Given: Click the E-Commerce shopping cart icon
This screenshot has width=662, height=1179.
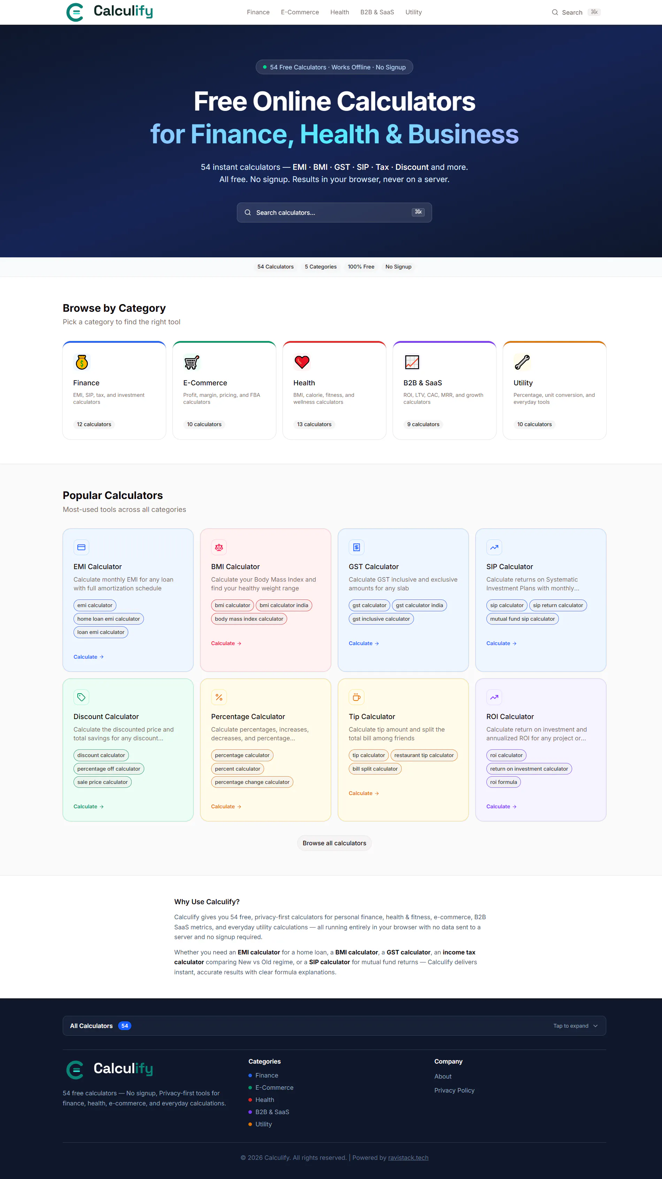Looking at the screenshot, I should (x=192, y=362).
